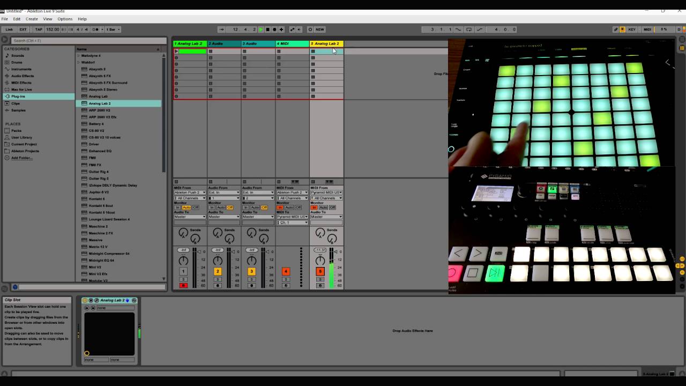Stop playback with the square Stop button

267,29
